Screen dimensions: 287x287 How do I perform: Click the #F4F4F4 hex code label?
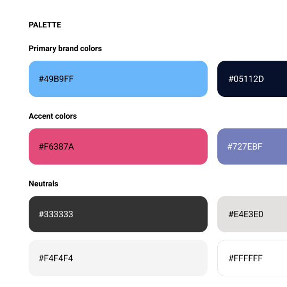coord(56,258)
